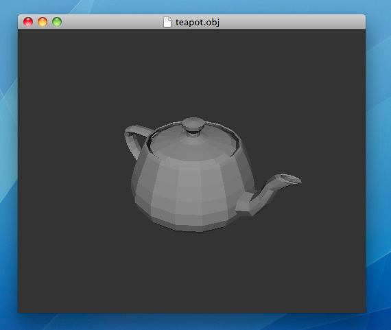Click the document proxy icon beside teapot.obj
Viewport: 391px width, 330px height.
[167, 22]
